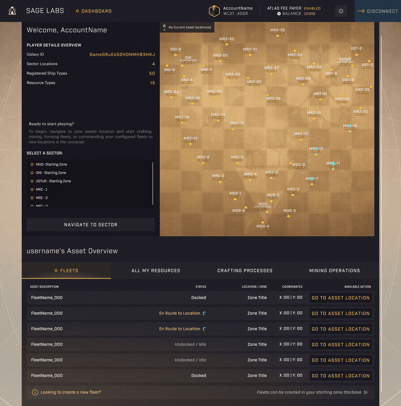Screen dimensions: 401x406
Task: Click the ATLAS balance coin icon
Action: pyautogui.click(x=279, y=13)
